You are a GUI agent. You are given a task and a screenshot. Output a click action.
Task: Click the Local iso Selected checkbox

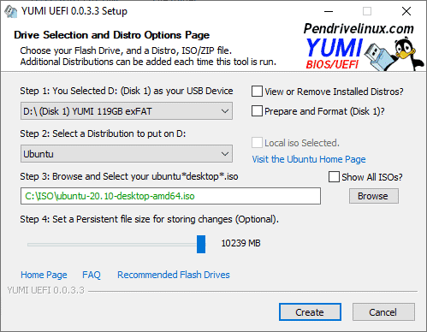(257, 143)
